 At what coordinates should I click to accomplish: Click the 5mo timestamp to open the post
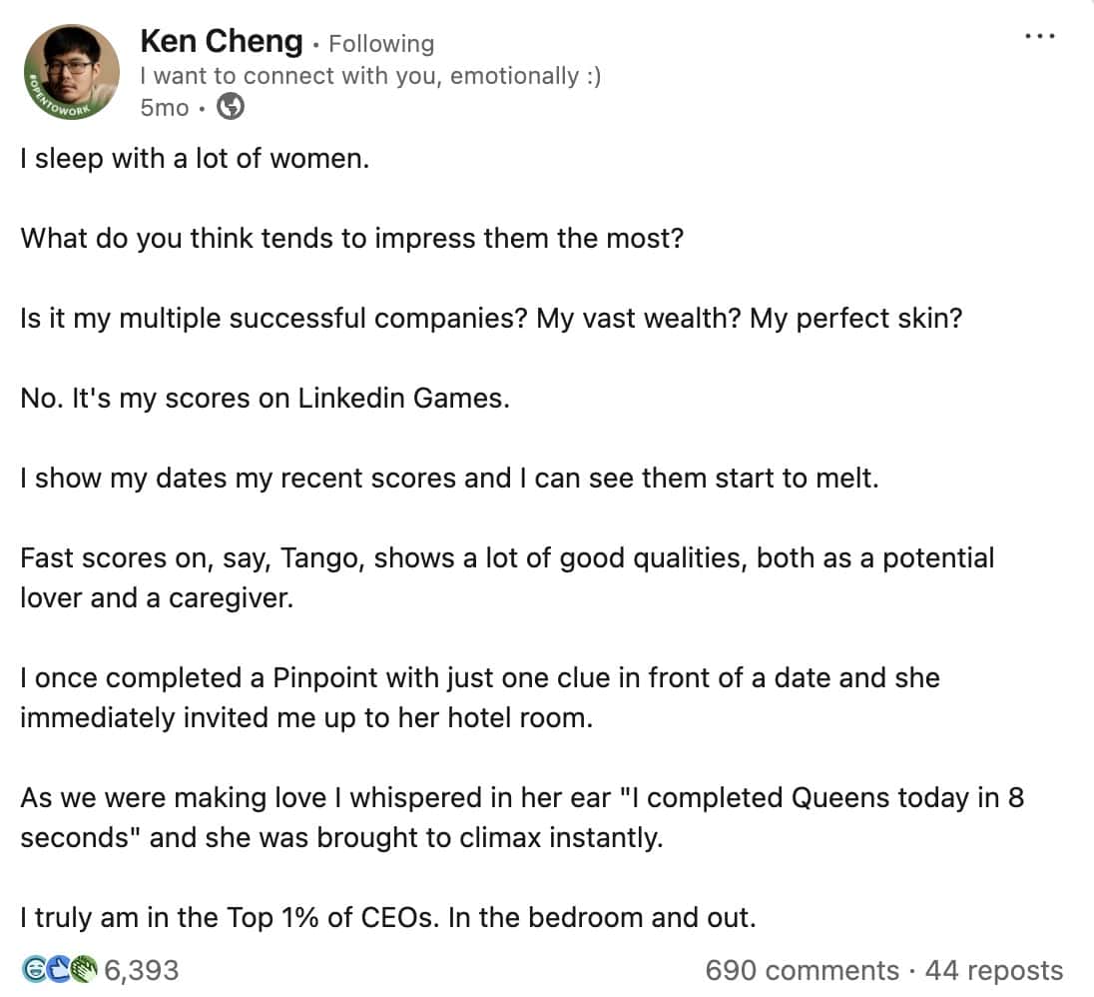pos(164,110)
